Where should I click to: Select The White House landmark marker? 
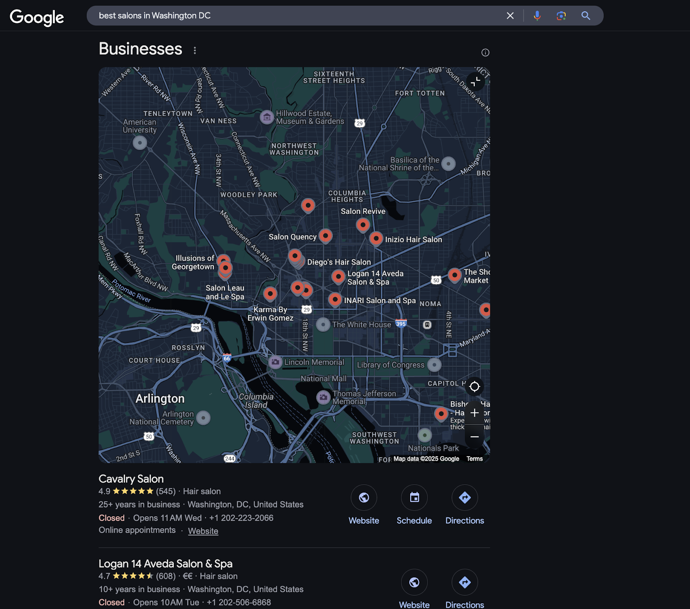(323, 325)
